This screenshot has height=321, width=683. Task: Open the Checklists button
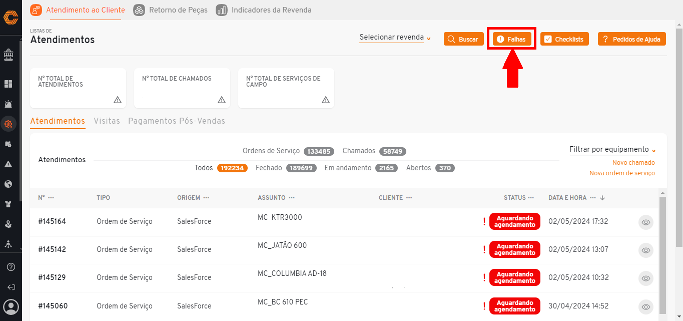(x=564, y=39)
